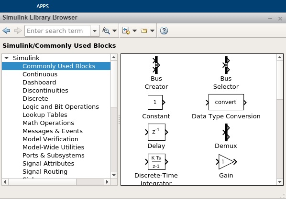This screenshot has width=286, height=199.
Task: Select Commonly Used Blocks in tree
Action: coord(56,66)
